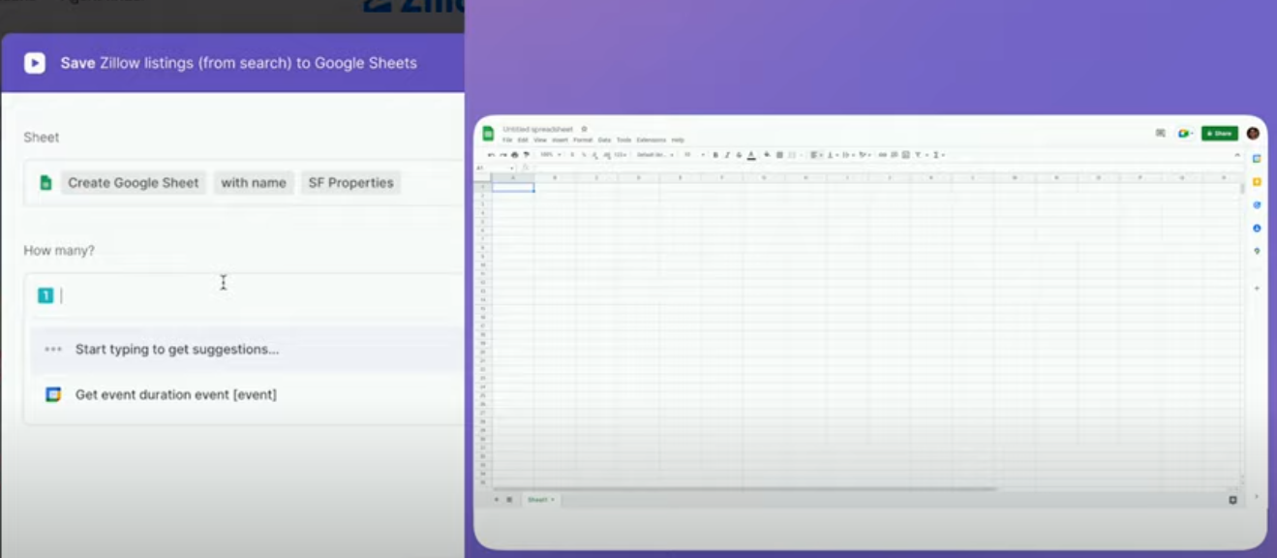This screenshot has width=1277, height=558.
Task: Select the column A header
Action: pyautogui.click(x=513, y=177)
